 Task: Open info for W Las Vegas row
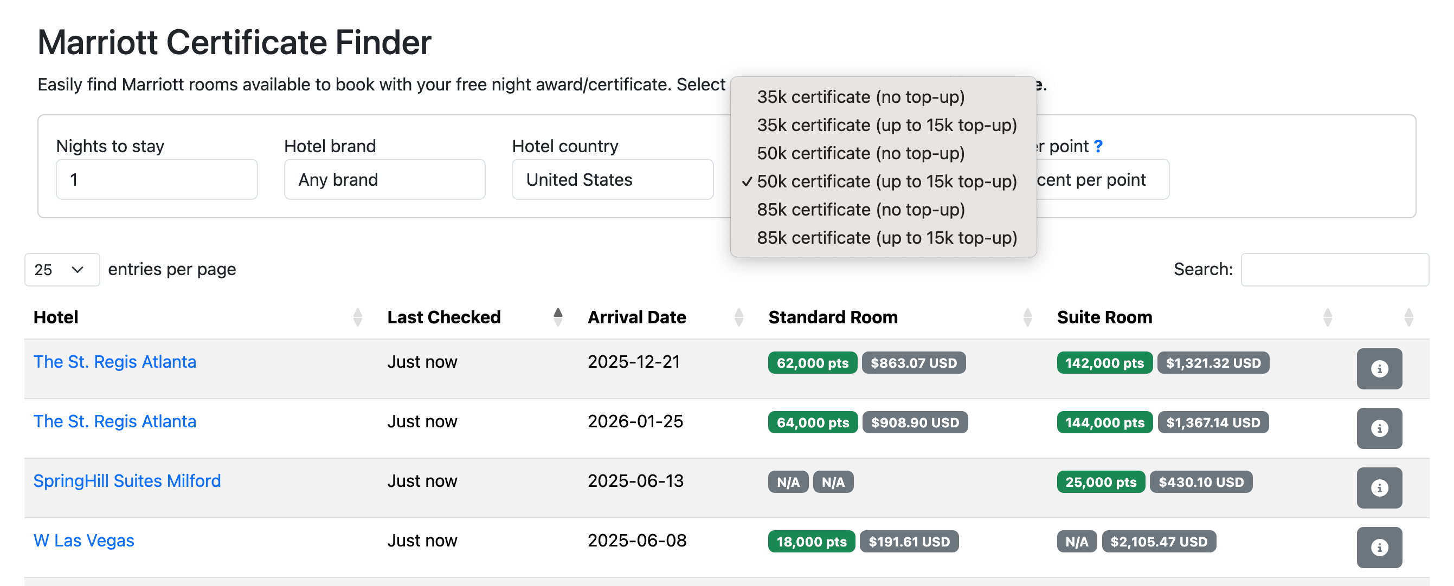tap(1379, 547)
